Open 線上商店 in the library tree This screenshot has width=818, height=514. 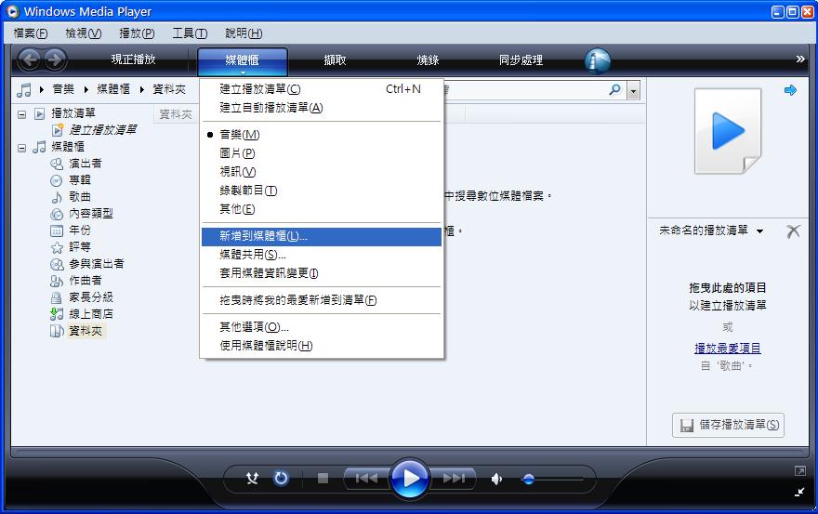pos(91,313)
